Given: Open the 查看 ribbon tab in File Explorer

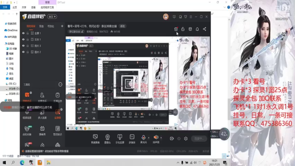Looking at the screenshot, I should click(x=33, y=7).
